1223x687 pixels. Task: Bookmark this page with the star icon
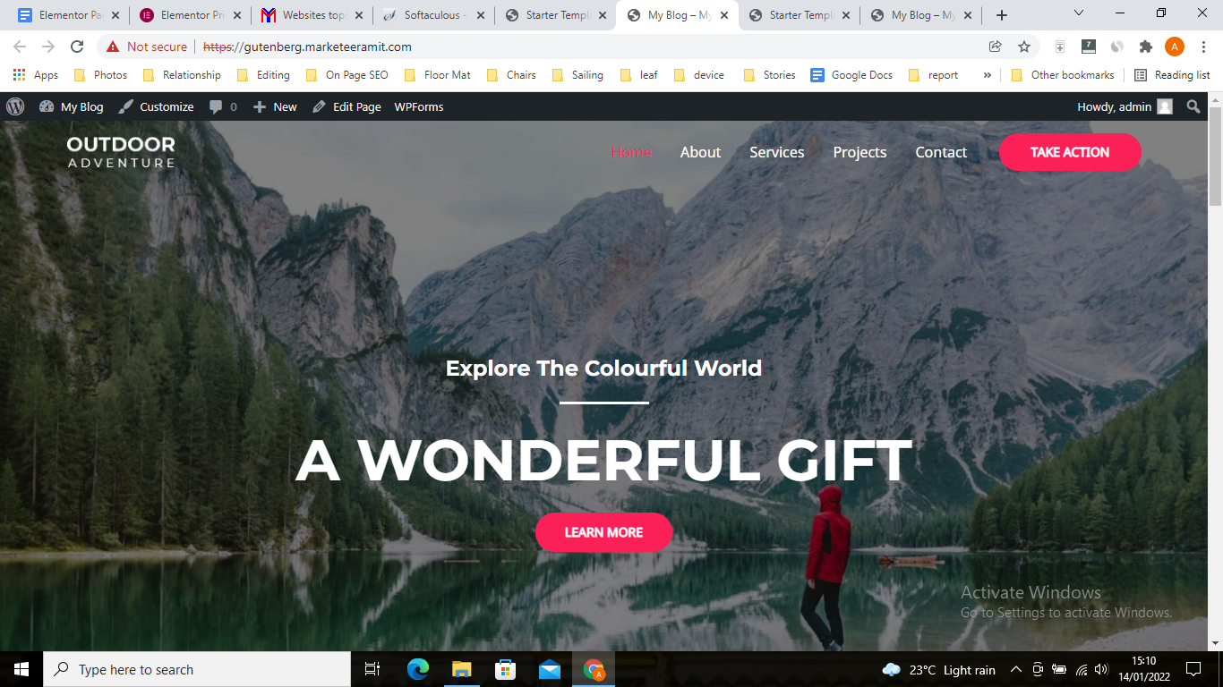(x=1024, y=47)
